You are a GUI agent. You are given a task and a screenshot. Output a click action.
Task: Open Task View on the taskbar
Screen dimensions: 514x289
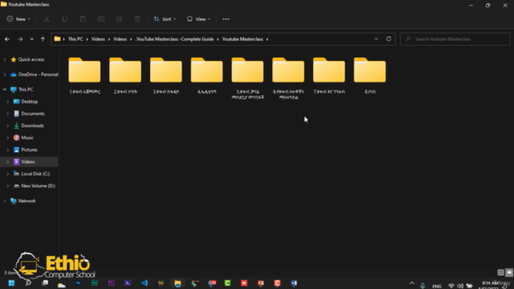[x=45, y=283]
